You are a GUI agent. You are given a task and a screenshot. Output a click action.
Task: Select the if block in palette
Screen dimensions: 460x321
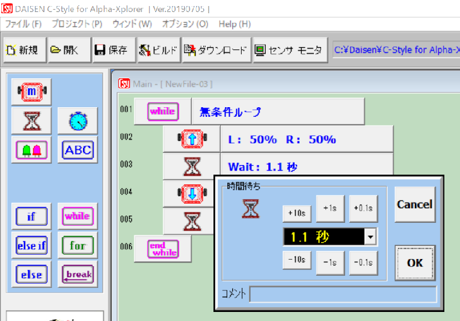point(31,216)
